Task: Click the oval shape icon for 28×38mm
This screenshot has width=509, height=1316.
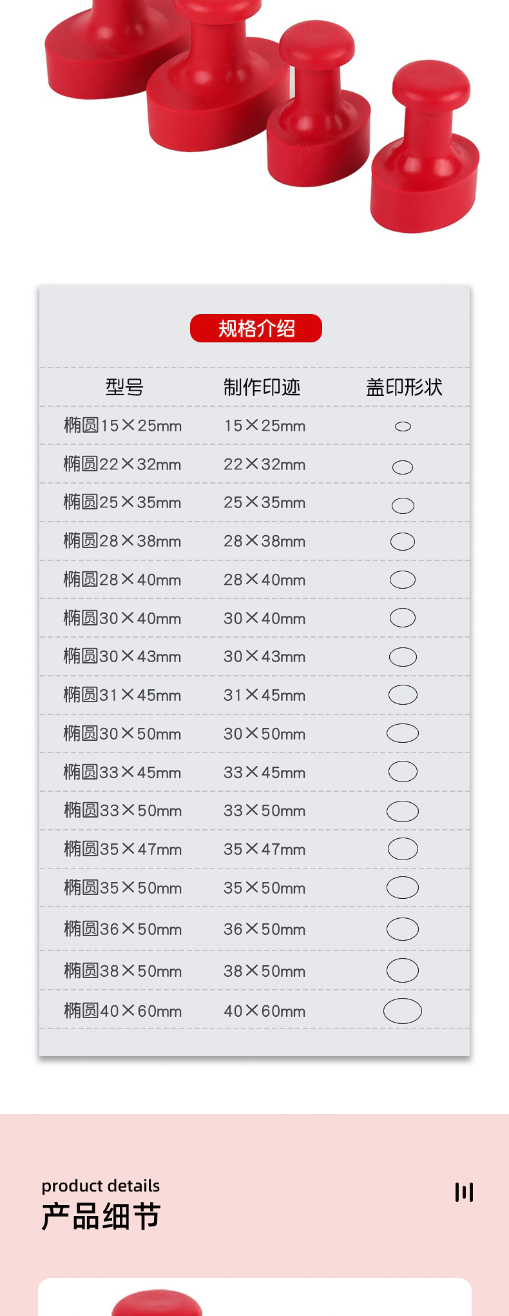Action: 403,542
